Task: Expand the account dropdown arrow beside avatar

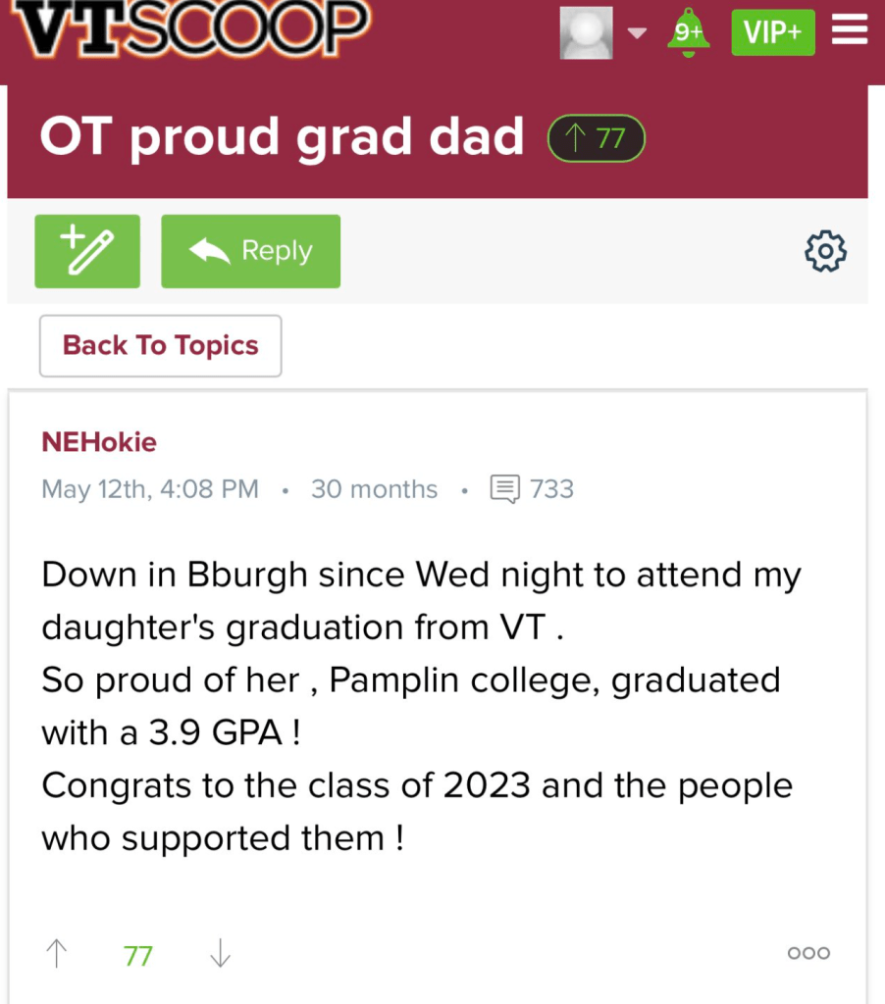Action: 638,33
